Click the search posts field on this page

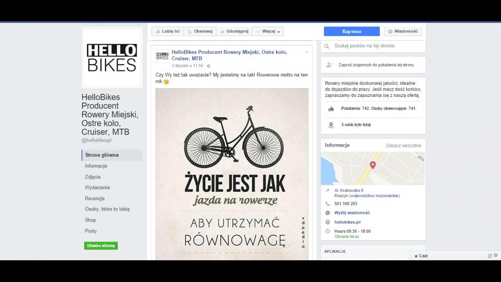click(x=373, y=46)
